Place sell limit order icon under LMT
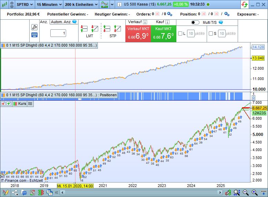268x197 pixels. [x=84, y=29]
